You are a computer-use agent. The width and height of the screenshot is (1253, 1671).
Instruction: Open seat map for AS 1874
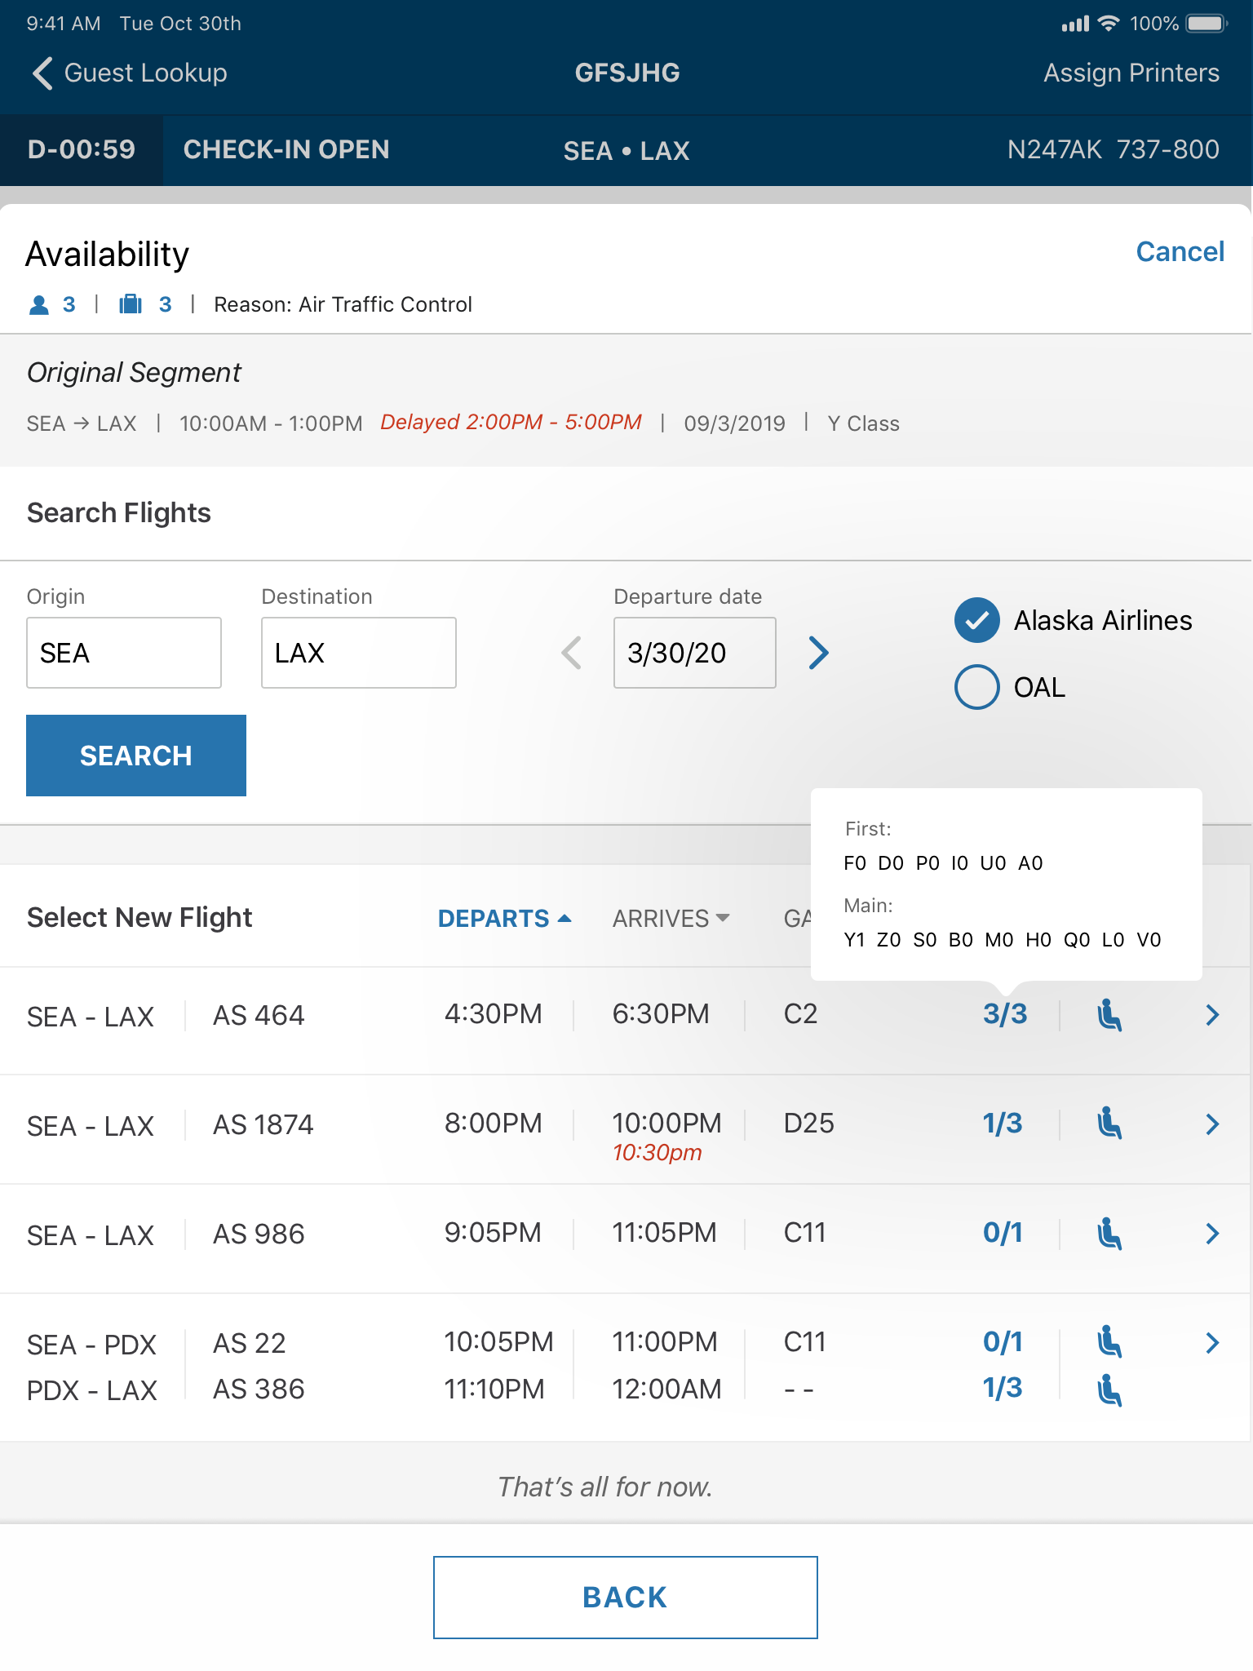[x=1109, y=1124]
